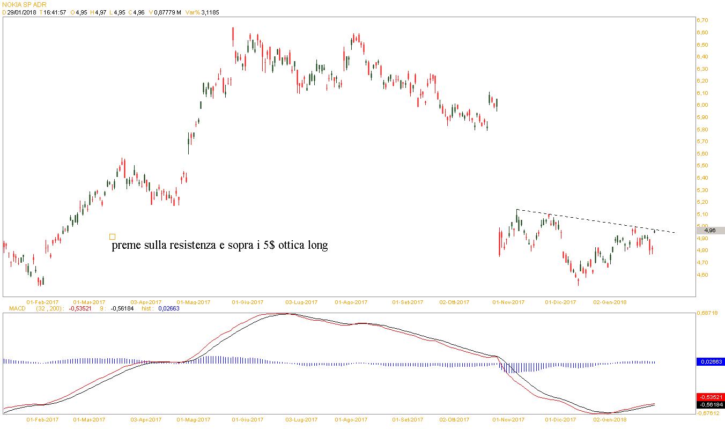Select 01-Nov-2017 on the price chart date axis
Screen dimensions: 725x429
click(x=508, y=302)
